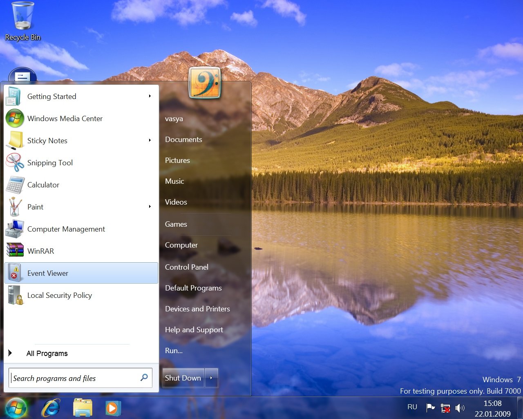Open Default Programs
The height and width of the screenshot is (419, 523).
tap(193, 288)
